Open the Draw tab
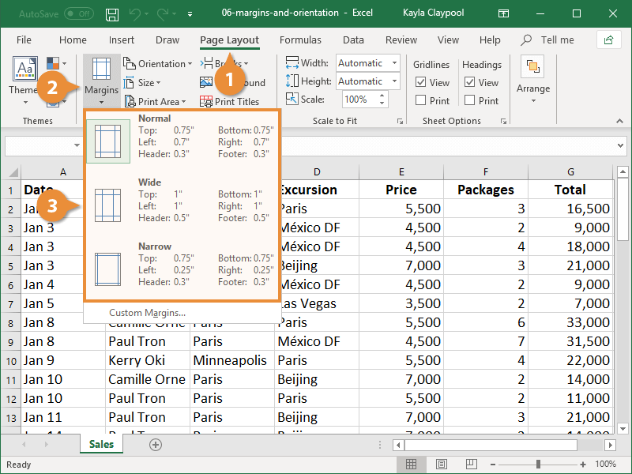This screenshot has height=474, width=632. (167, 40)
